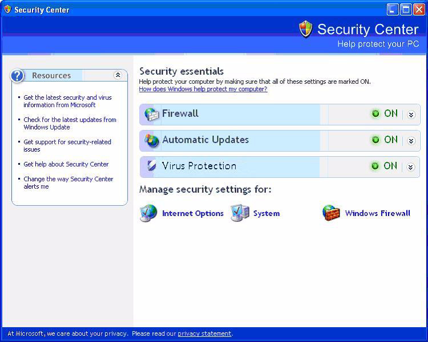Click the title bar shield icon

pyautogui.click(x=7, y=10)
